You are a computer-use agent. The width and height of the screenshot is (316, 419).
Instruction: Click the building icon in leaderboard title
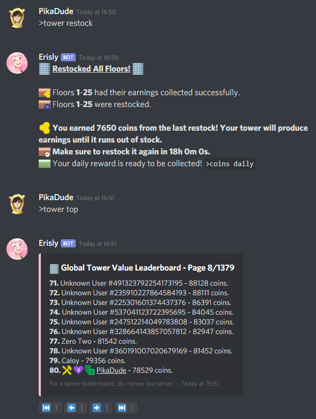[x=54, y=268]
